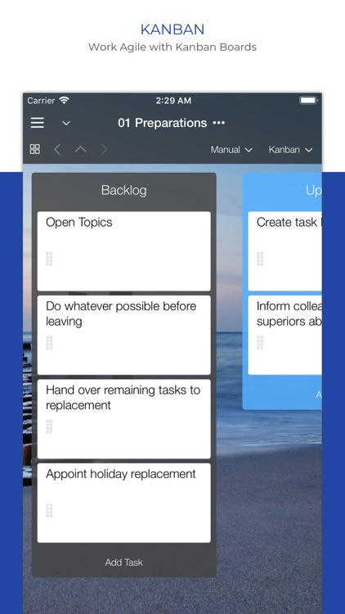This screenshot has height=614, width=345.
Task: Go to the previous item with left arrow
Action: click(57, 150)
